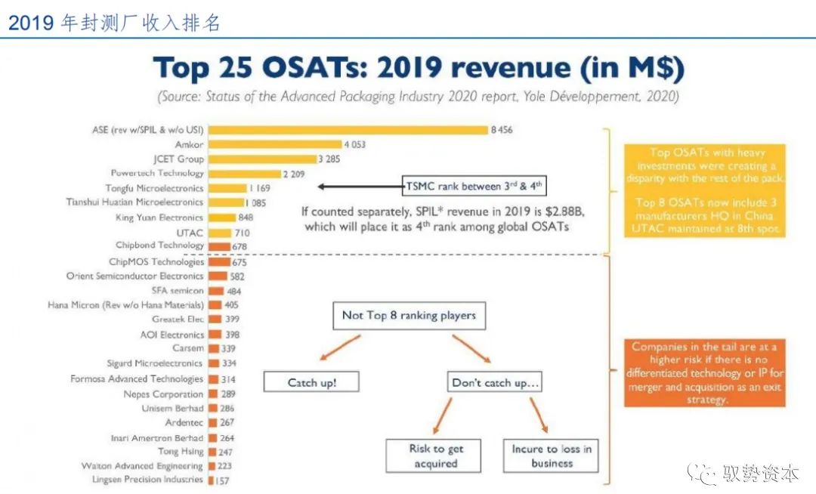Select the "Tong Hsing" label
816x494 pixels.
pos(181,452)
